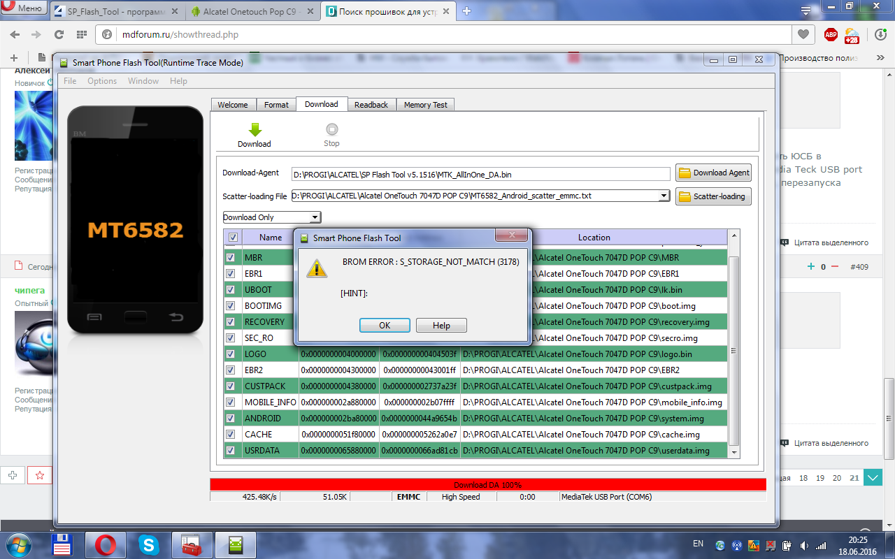
Task: Click the red Download DA progress bar
Action: (487, 485)
